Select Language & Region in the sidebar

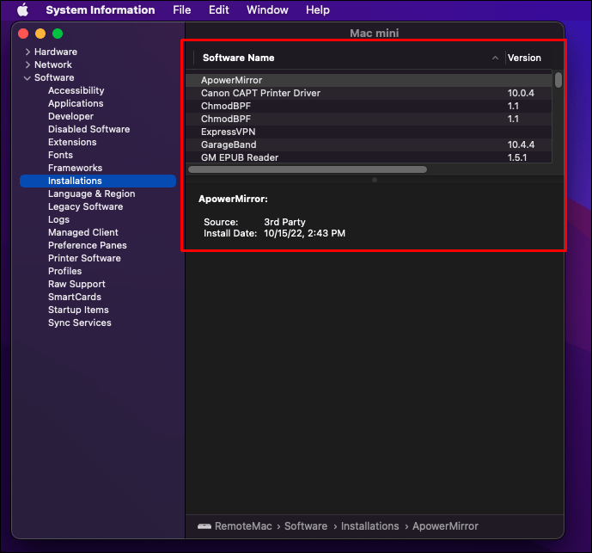(x=92, y=194)
